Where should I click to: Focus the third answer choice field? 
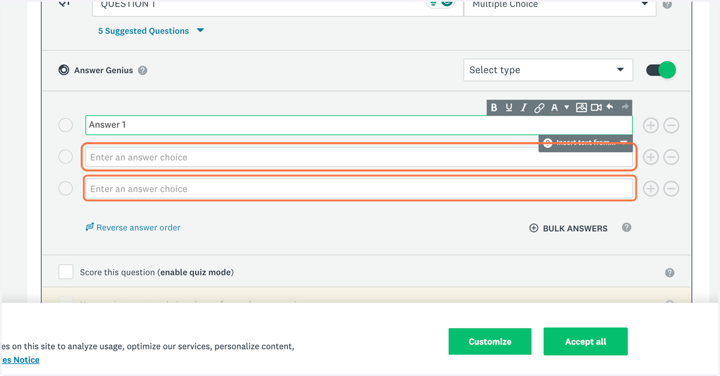359,188
